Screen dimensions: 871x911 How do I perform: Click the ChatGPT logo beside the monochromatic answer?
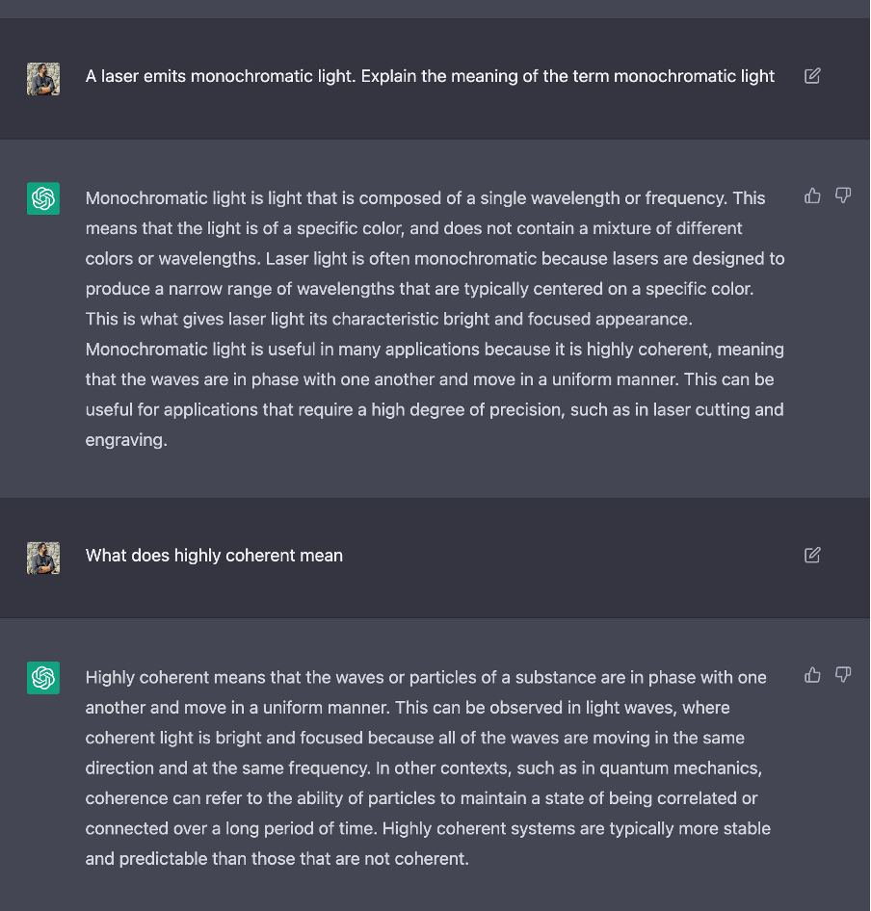pyautogui.click(x=43, y=198)
